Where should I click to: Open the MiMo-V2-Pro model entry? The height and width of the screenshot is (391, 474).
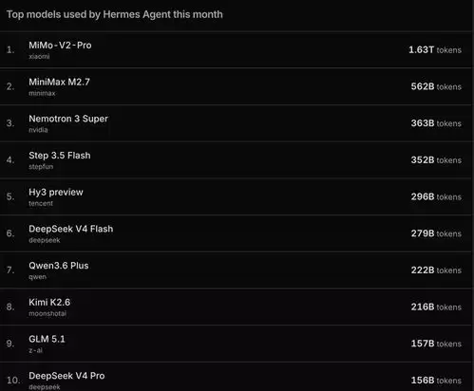click(60, 46)
